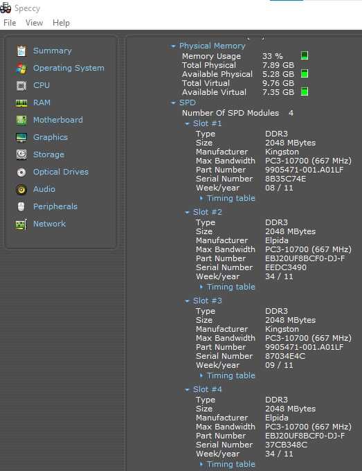Viewport: 362px width, 471px height.
Task: Click the Available Physical green indicator
Action: click(x=305, y=73)
